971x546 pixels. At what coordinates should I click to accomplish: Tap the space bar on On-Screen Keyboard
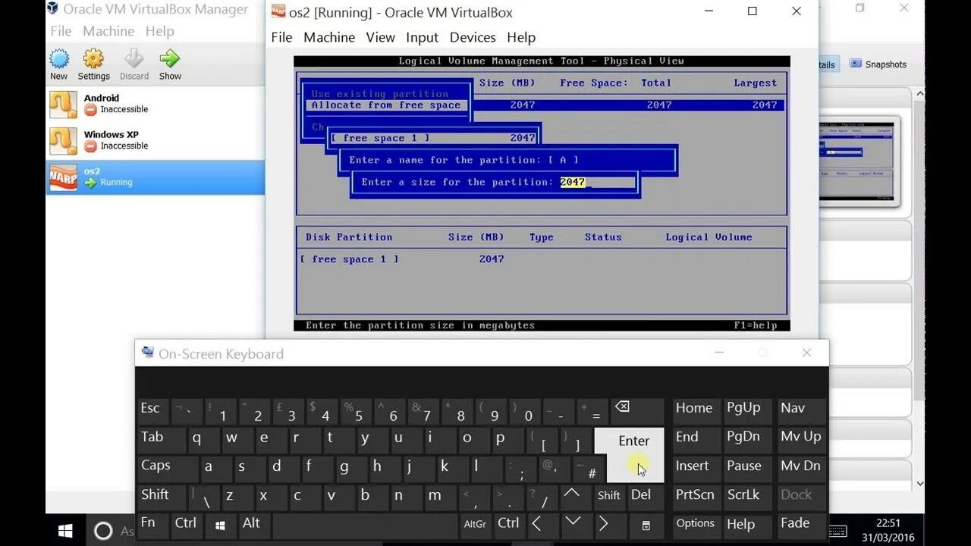(365, 525)
